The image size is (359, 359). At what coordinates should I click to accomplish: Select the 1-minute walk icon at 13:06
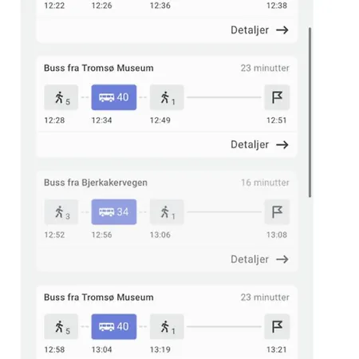[167, 212]
